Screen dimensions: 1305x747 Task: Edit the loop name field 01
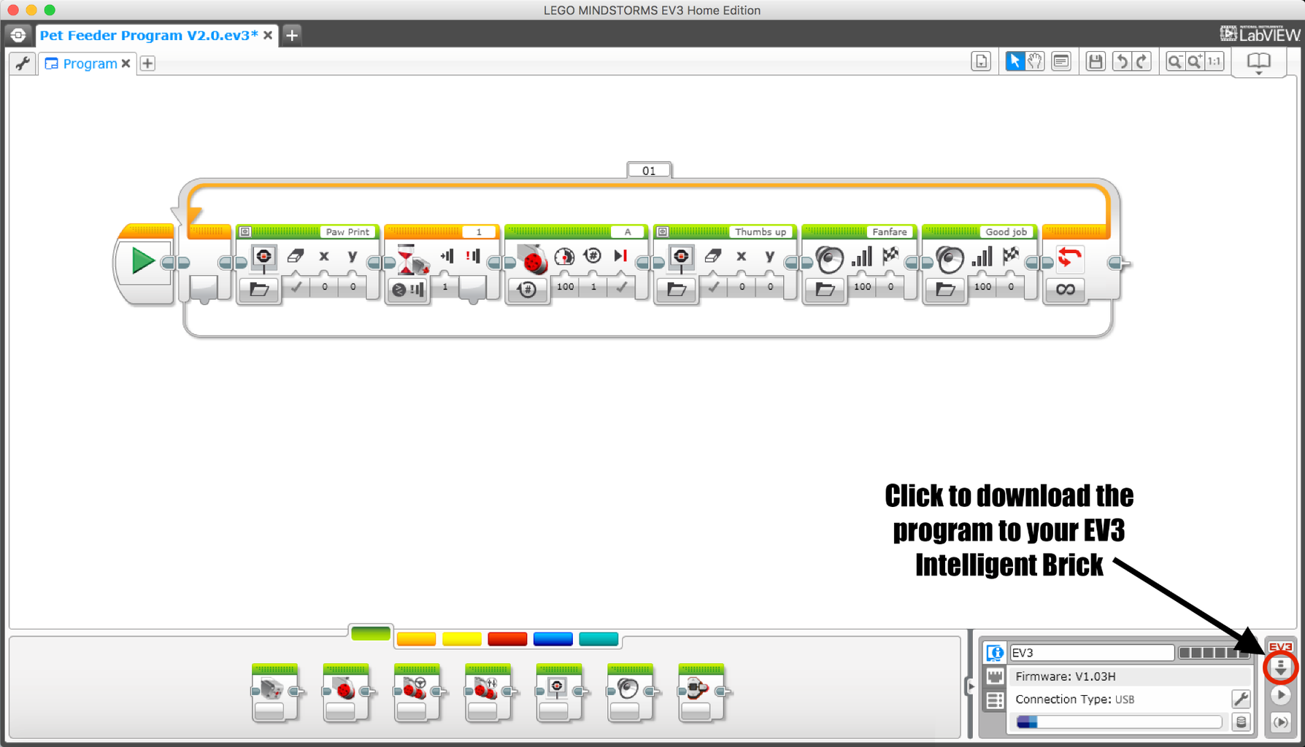[x=649, y=171]
